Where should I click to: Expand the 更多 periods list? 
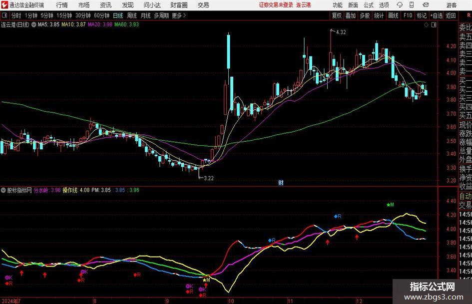tap(179, 15)
